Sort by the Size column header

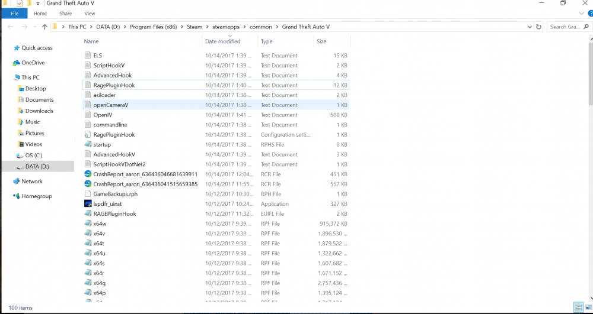pyautogui.click(x=321, y=41)
